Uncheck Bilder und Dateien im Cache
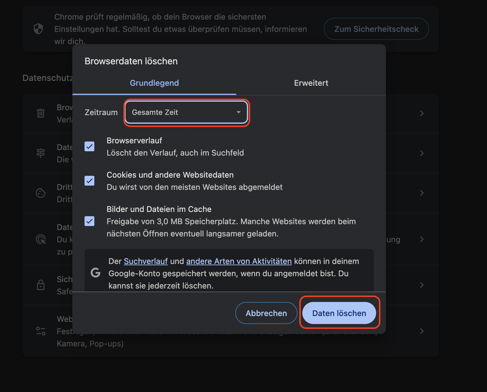The height and width of the screenshot is (392, 487). pyautogui.click(x=89, y=221)
